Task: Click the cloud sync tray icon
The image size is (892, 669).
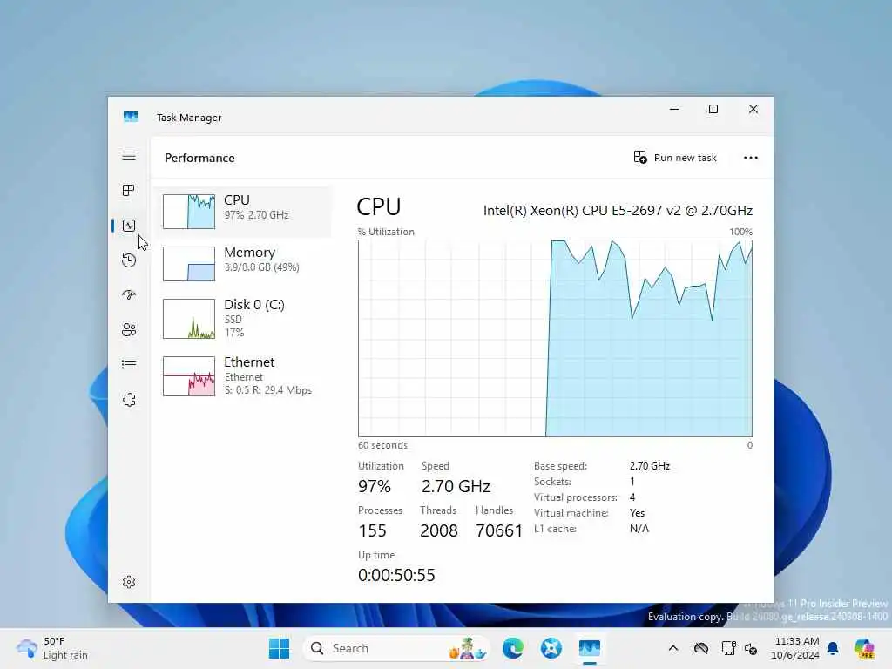Action: [701, 648]
